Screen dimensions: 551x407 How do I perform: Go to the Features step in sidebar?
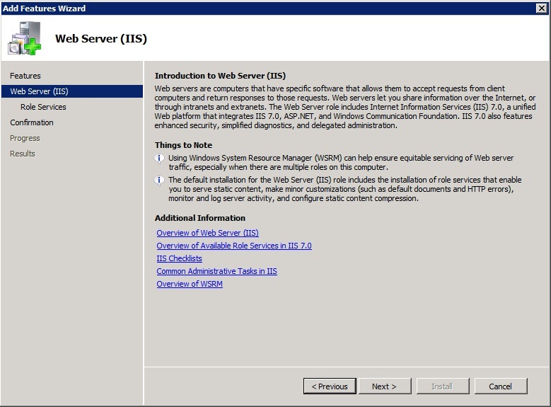click(25, 76)
